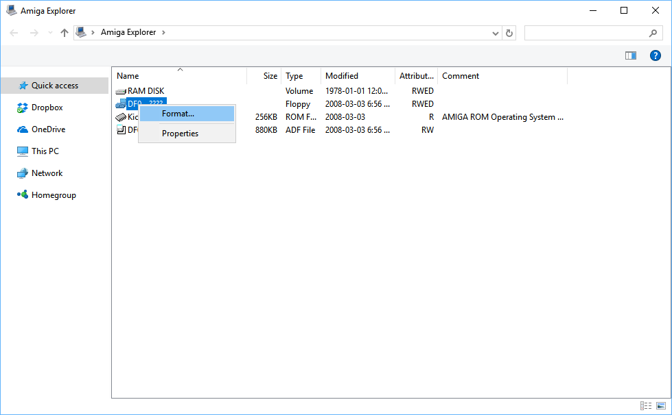Image resolution: width=672 pixels, height=415 pixels.
Task: Go forward with the Forward arrow
Action: pos(34,33)
